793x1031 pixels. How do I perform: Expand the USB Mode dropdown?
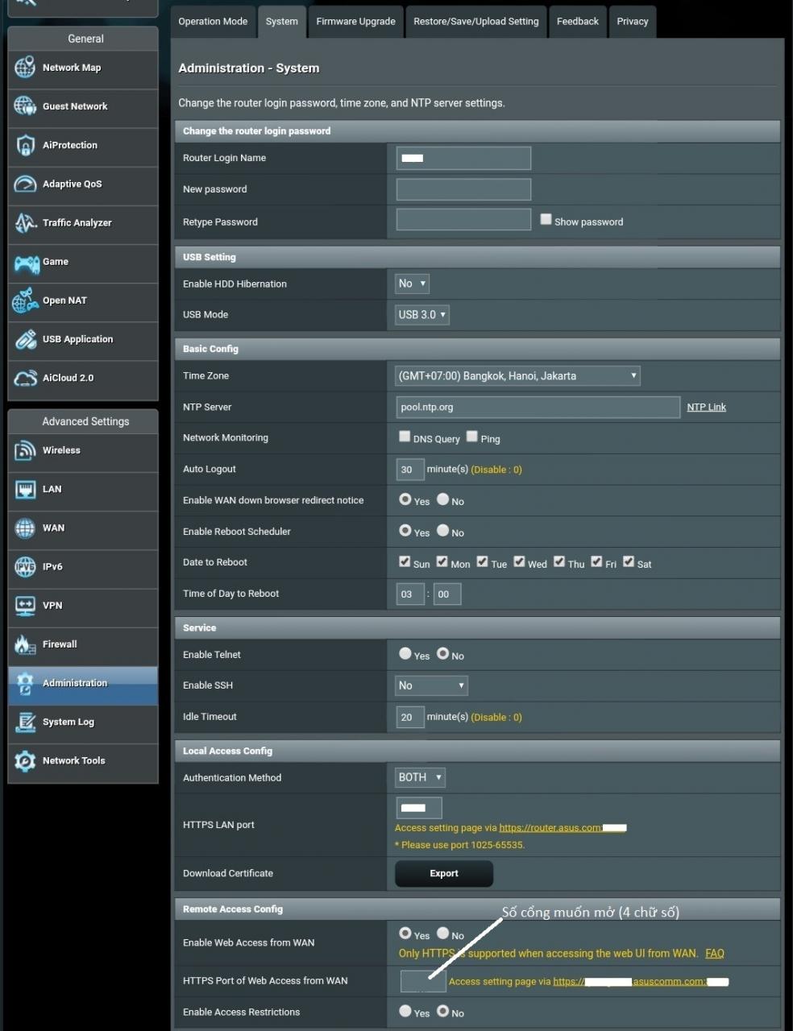(421, 315)
